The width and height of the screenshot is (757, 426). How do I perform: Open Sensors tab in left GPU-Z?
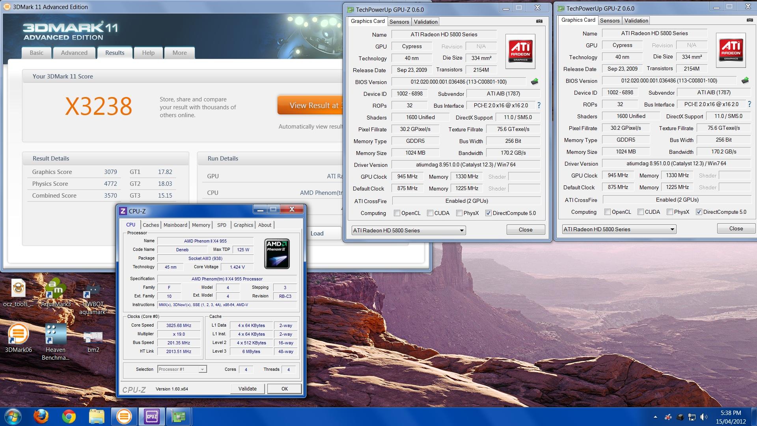click(x=399, y=22)
